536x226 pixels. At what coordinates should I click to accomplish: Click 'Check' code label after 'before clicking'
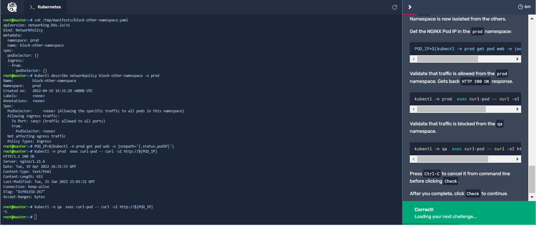pos(451,181)
